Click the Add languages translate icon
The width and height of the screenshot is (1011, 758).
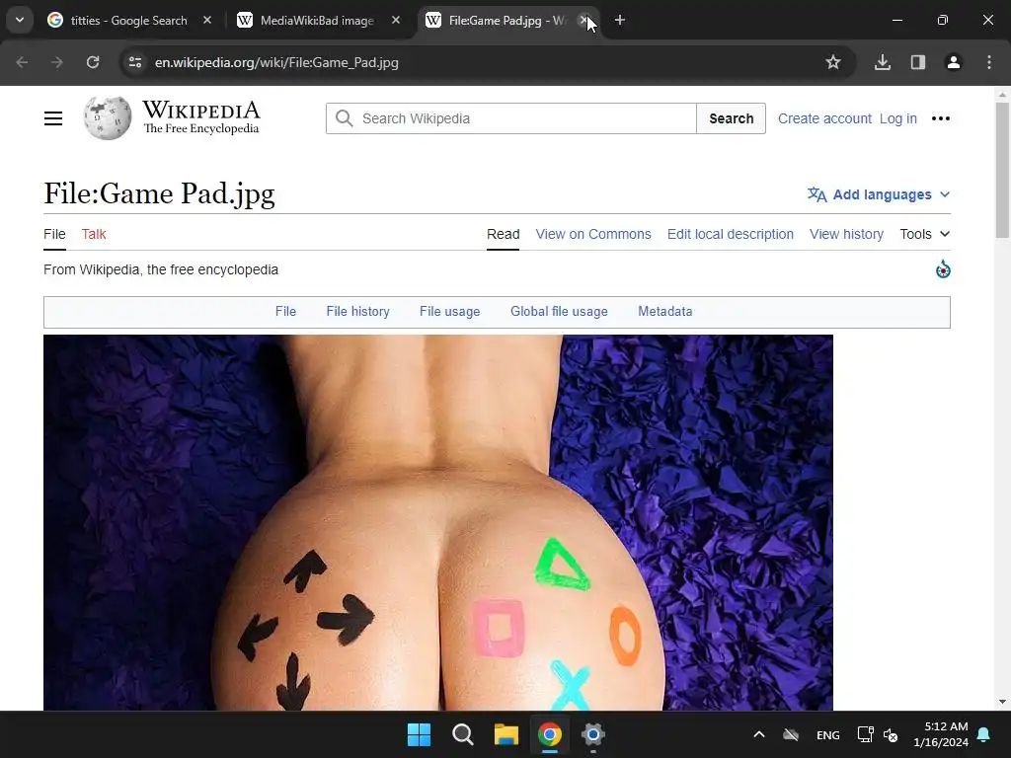pos(817,194)
